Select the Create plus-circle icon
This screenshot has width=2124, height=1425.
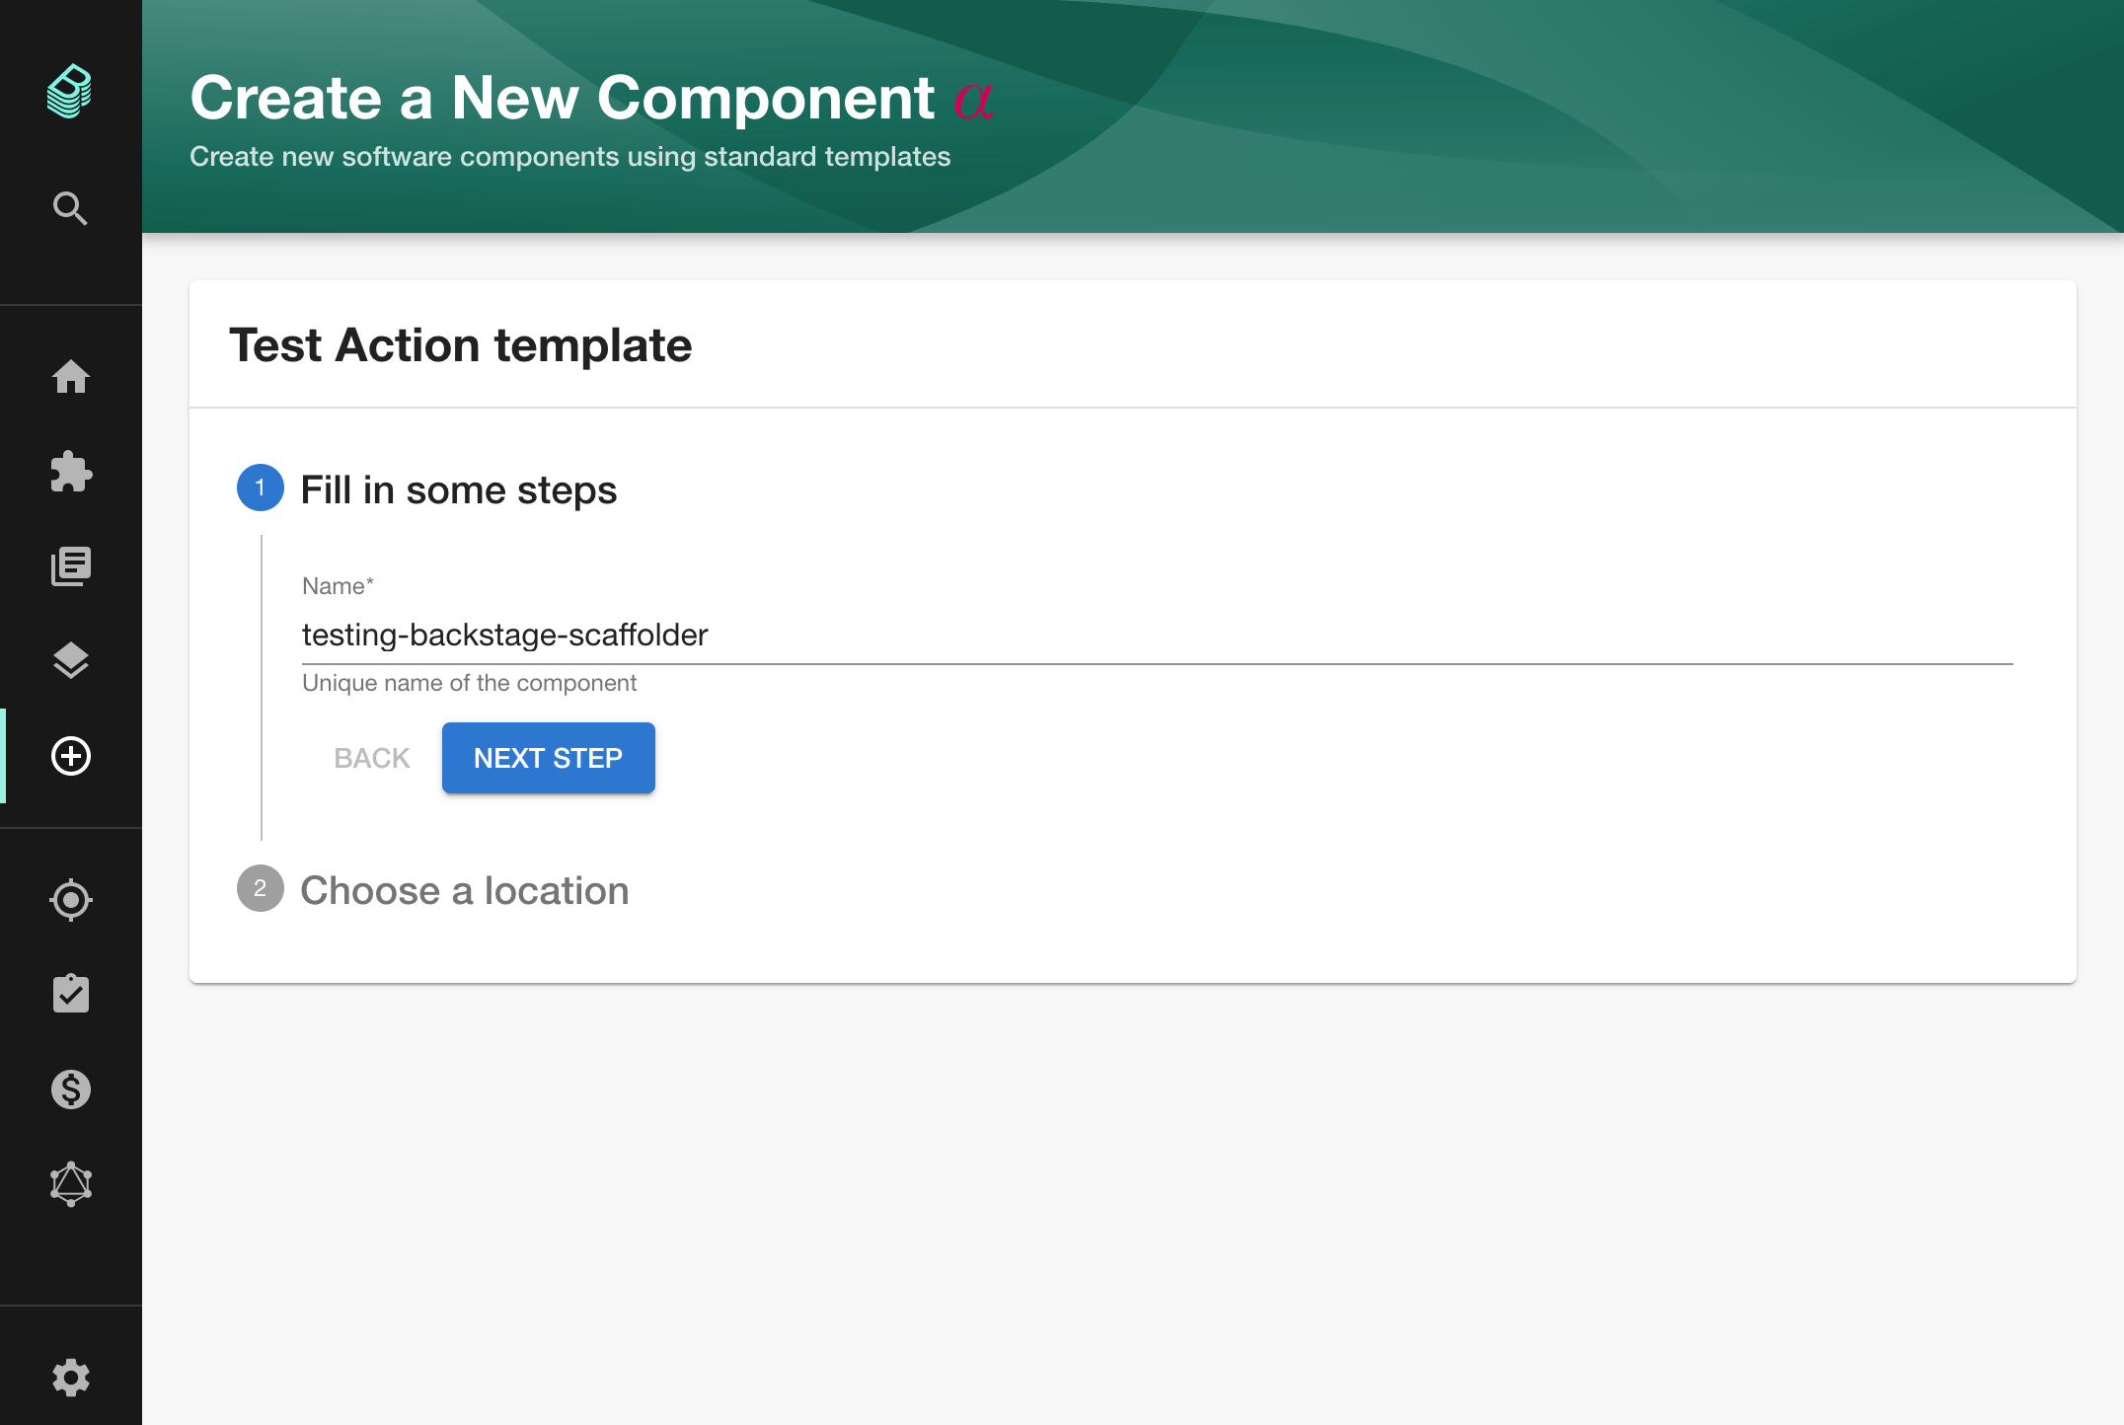pyautogui.click(x=70, y=756)
